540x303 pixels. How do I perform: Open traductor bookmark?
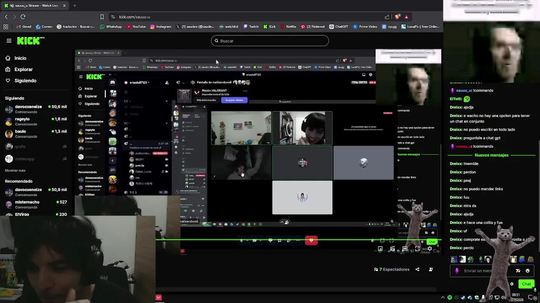[76, 27]
